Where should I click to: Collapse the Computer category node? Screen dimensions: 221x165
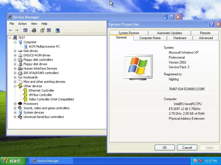[x=15, y=42]
